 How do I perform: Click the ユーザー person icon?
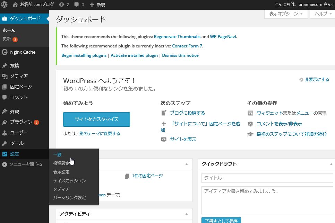coord(5,133)
